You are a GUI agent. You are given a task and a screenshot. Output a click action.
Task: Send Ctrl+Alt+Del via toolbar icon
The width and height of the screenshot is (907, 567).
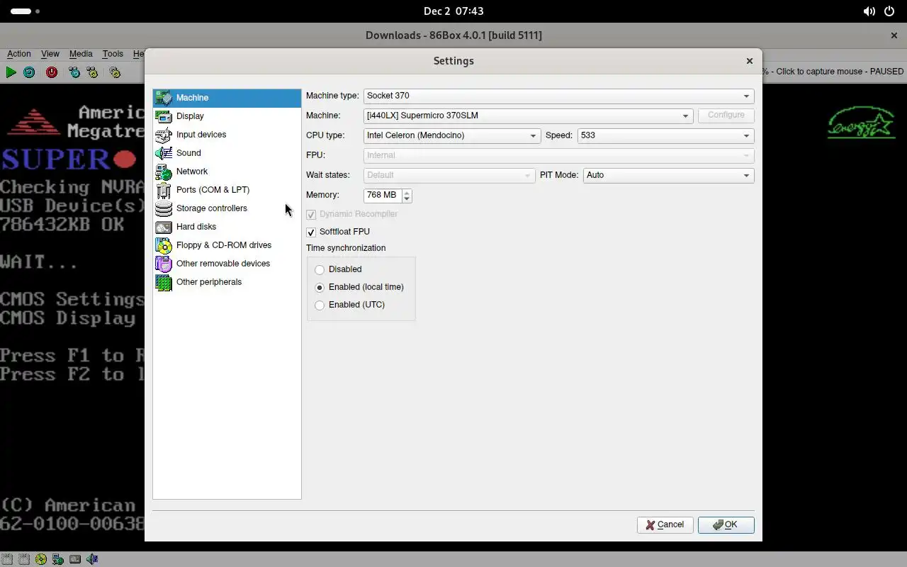[74, 72]
